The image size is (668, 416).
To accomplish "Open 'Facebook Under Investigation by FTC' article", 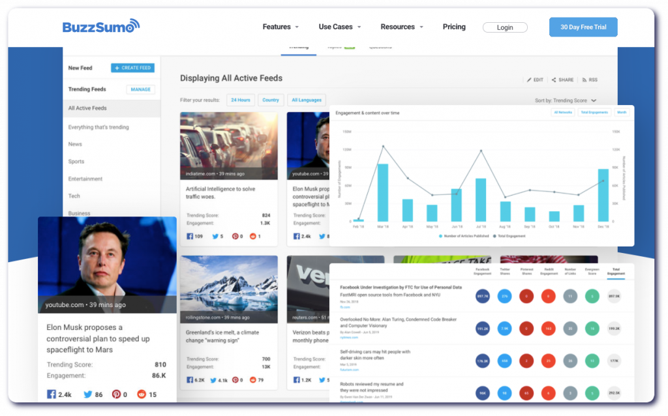I will click(401, 288).
